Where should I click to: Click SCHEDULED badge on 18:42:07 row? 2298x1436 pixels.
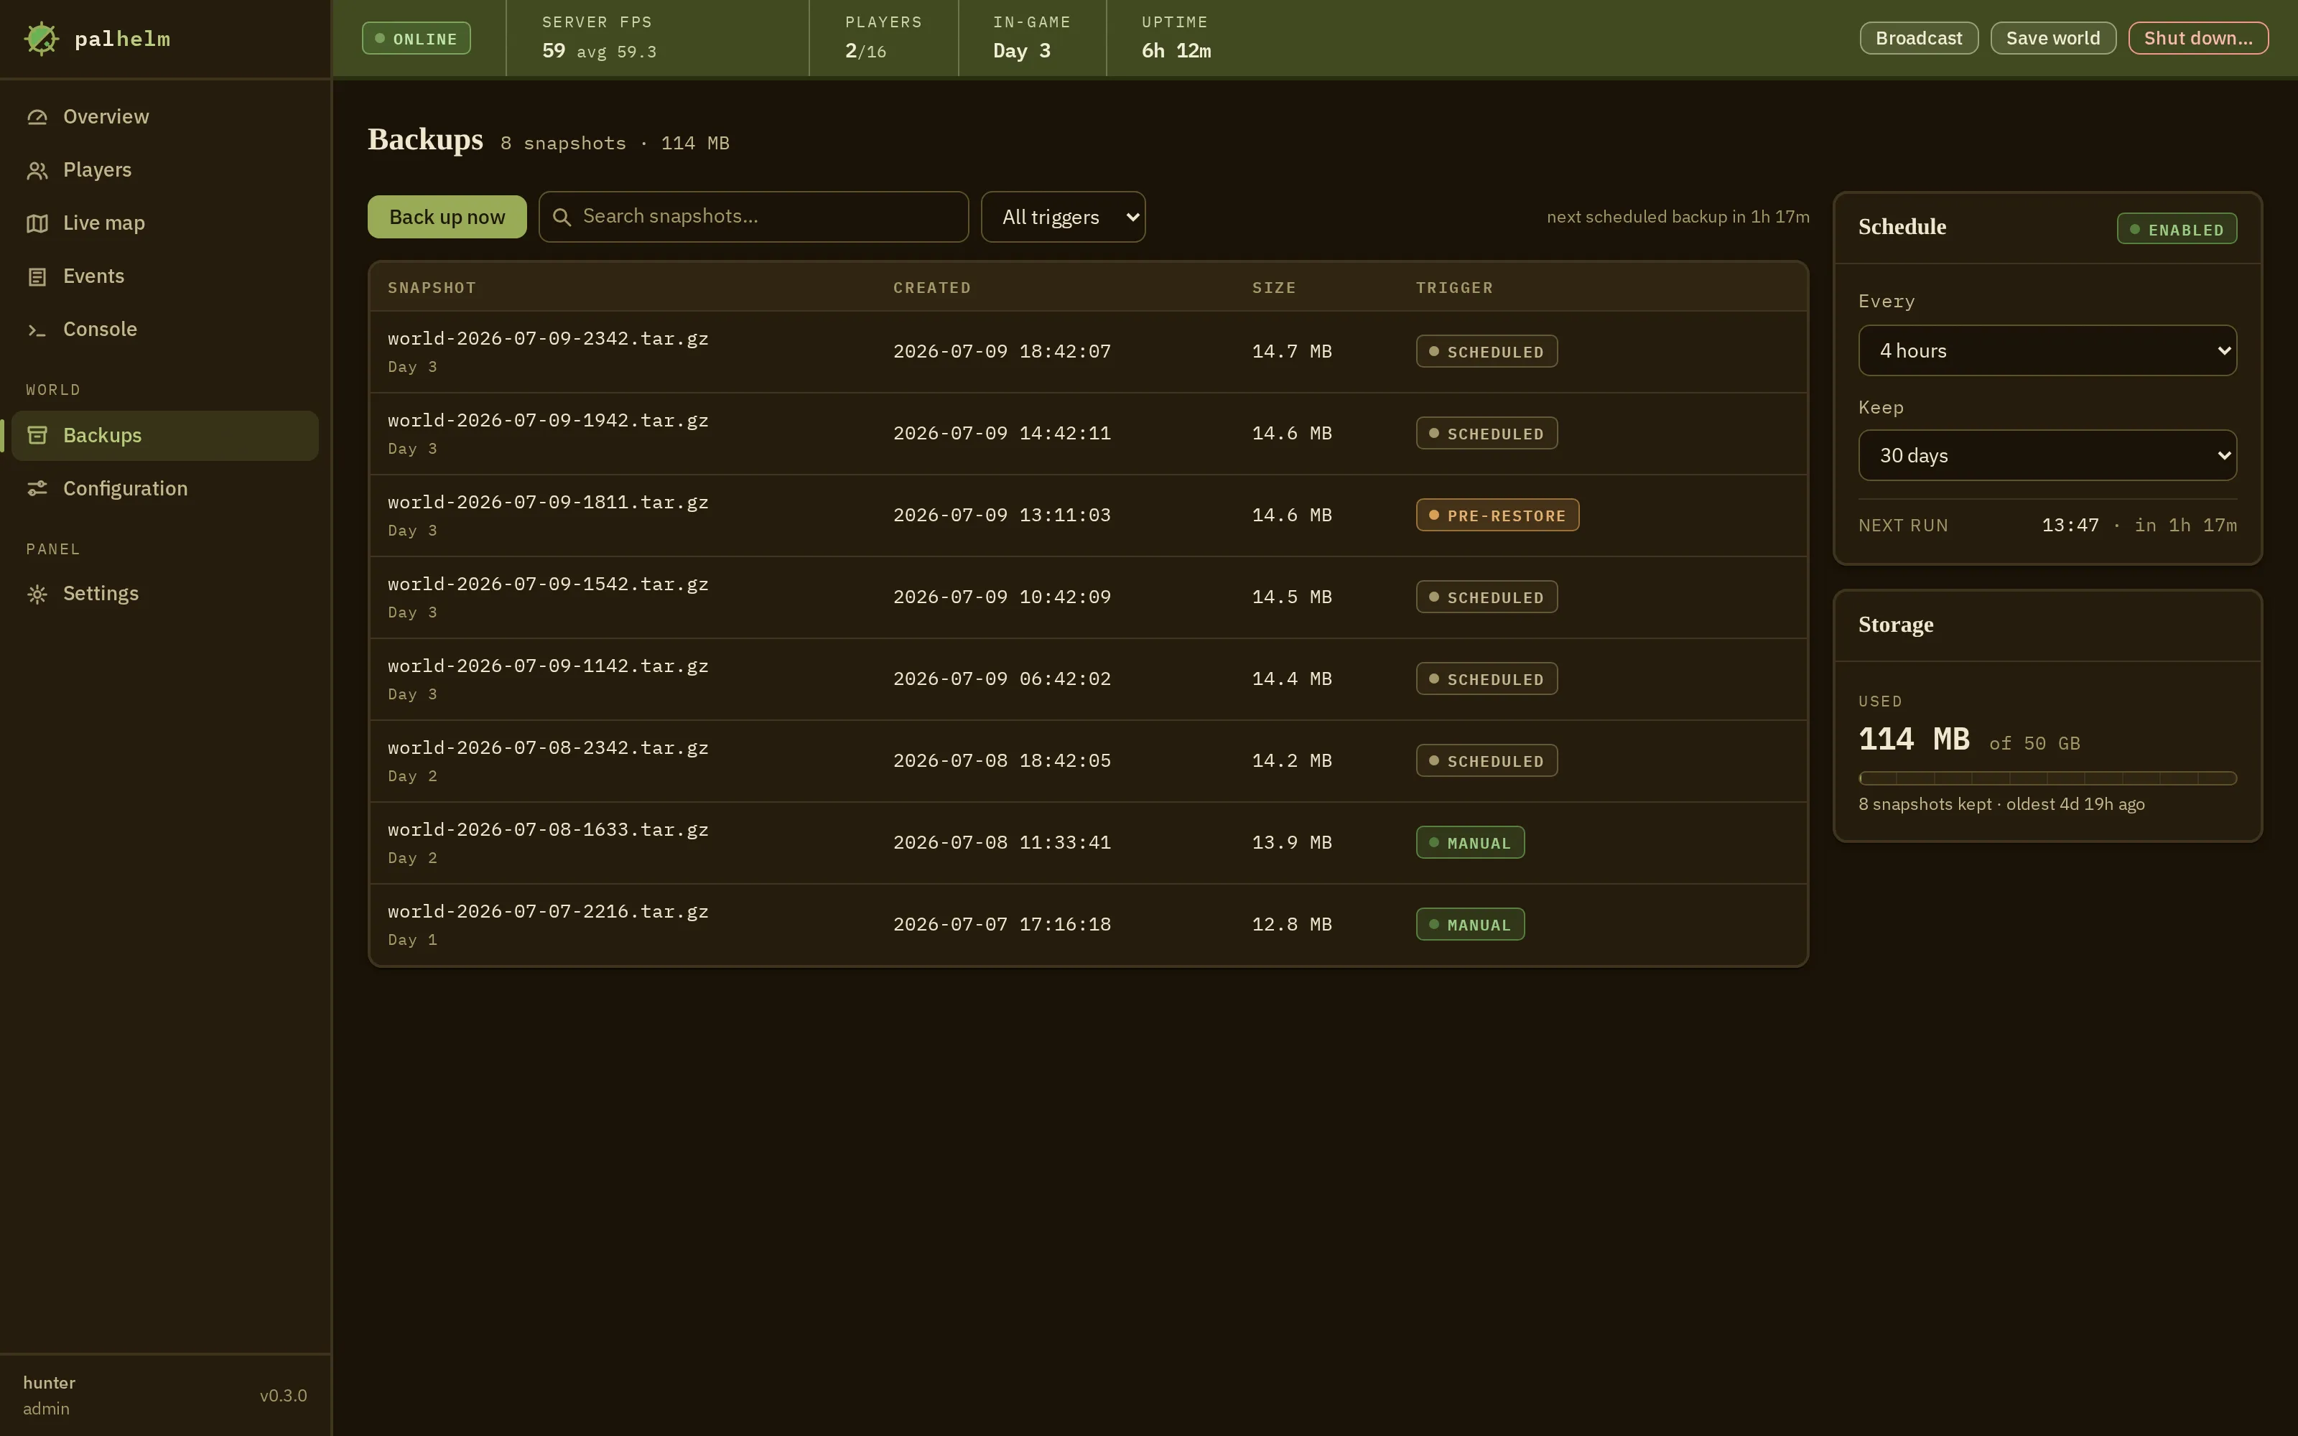click(x=1486, y=351)
